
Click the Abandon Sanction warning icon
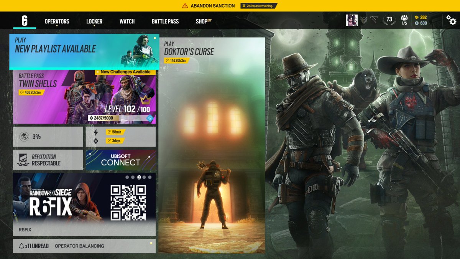185,6
